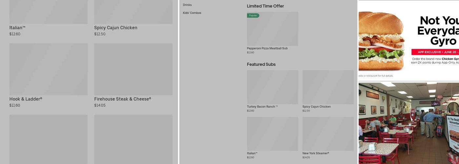Open the Firehouse Steak & Cheese item

click(x=122, y=99)
